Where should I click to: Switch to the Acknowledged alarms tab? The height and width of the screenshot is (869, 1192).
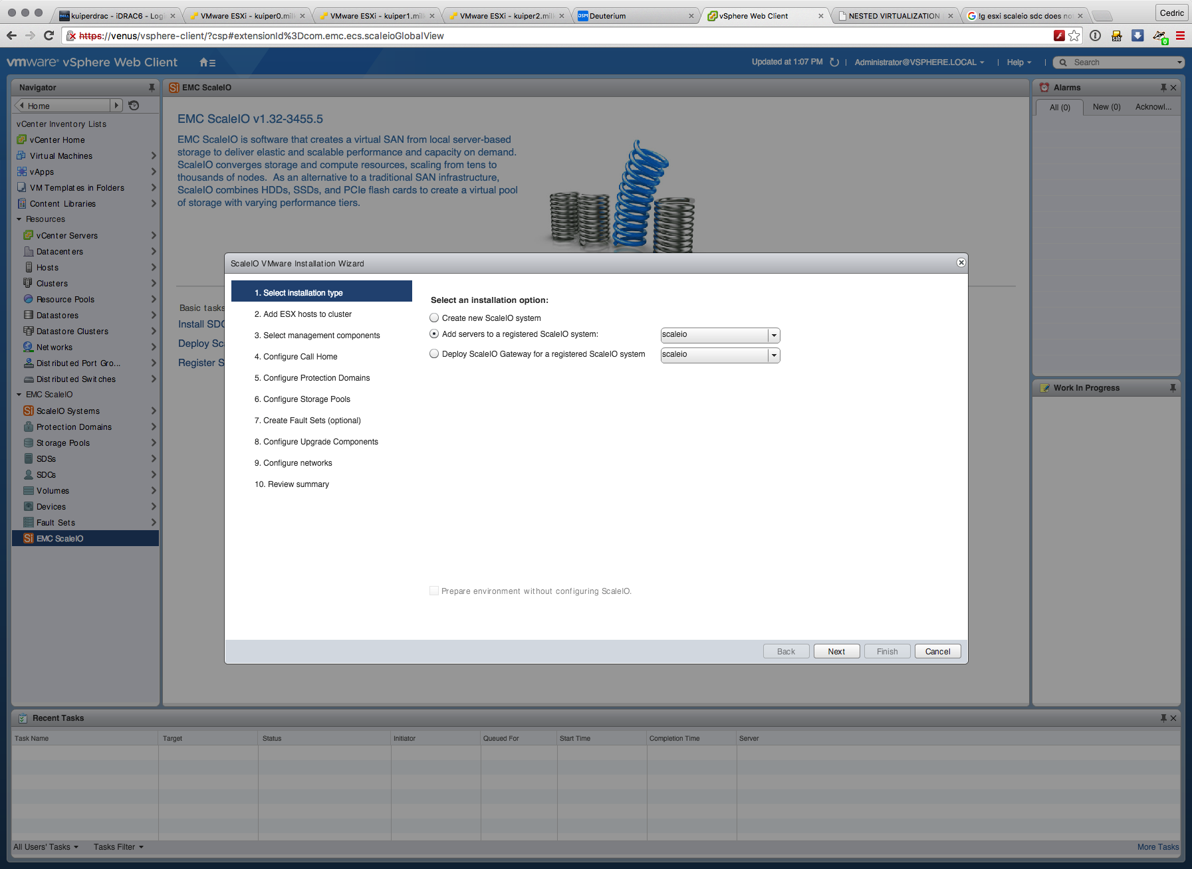click(x=1154, y=107)
